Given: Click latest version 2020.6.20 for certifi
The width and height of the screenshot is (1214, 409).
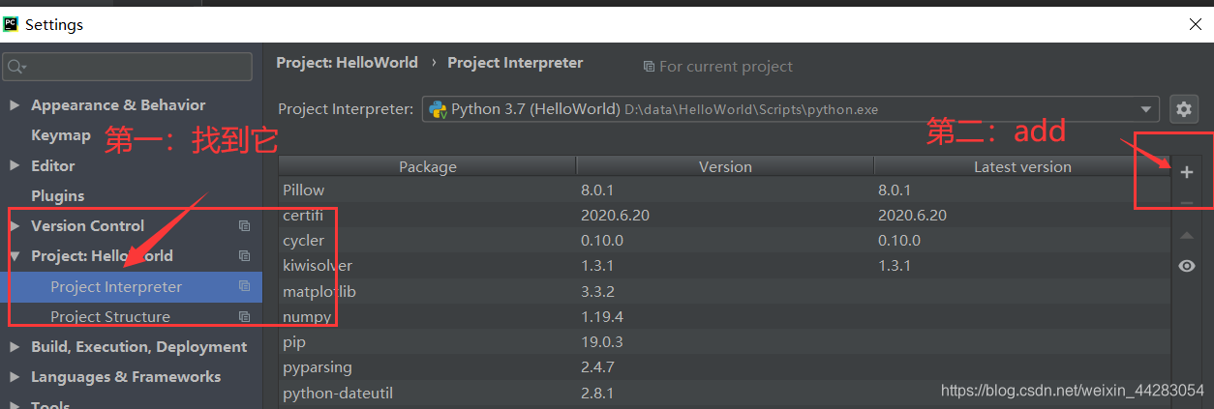Looking at the screenshot, I should pyautogui.click(x=912, y=216).
